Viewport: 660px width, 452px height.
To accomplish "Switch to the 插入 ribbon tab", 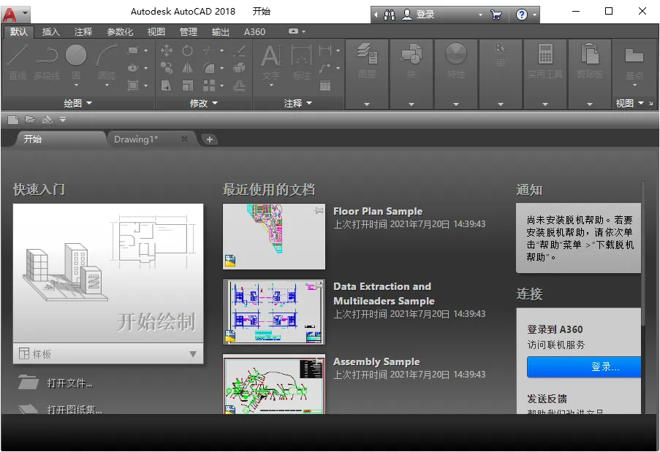I will coord(49,31).
